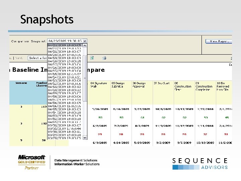Select snapshot 04/18/2009 in the list
This screenshot has width=241, height=181.
pyautogui.click(x=65, y=61)
